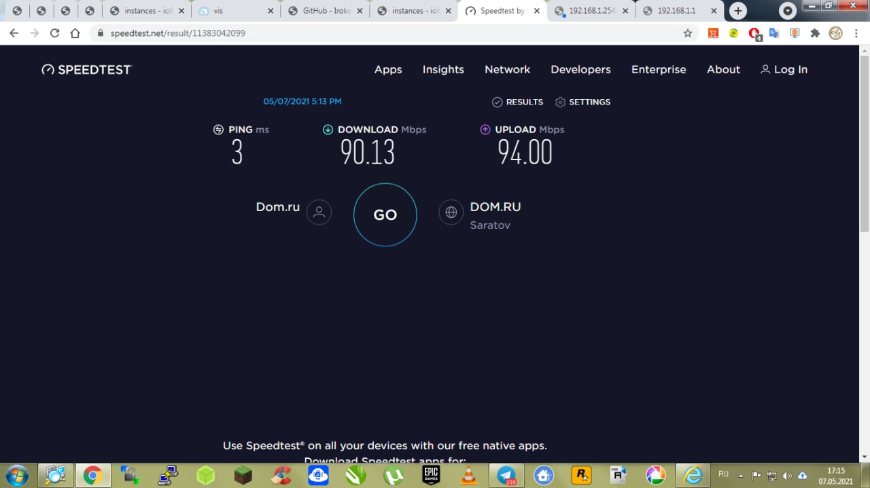The height and width of the screenshot is (488, 870).
Task: Click the result date 05/07/2021 5:13 PM link
Action: [302, 101]
